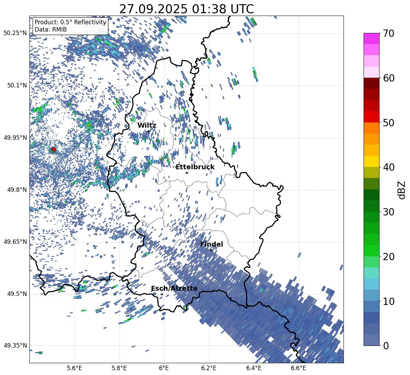Pick the magenta swatch atop the colorbar
The height and width of the screenshot is (375, 410).
[371, 39]
